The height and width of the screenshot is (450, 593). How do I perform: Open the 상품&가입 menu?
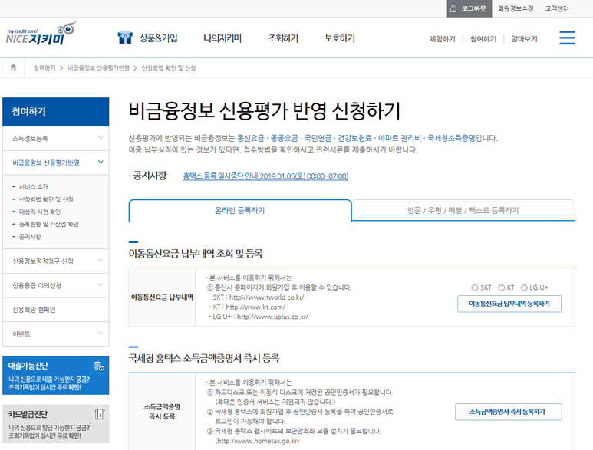(159, 38)
